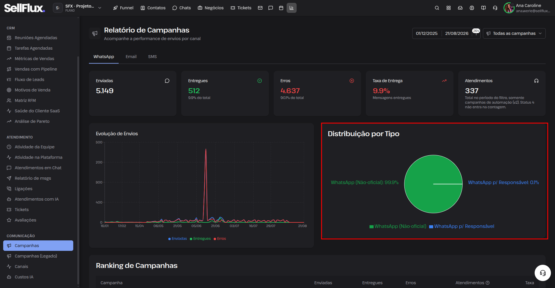Toggle Enviadas series in chart legend

178,239
